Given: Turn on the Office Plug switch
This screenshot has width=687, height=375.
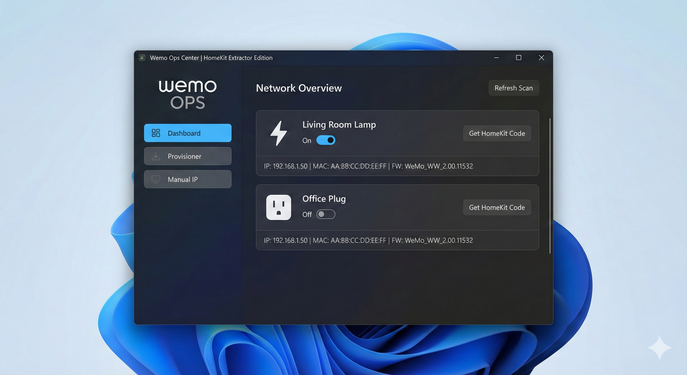Looking at the screenshot, I should [326, 214].
